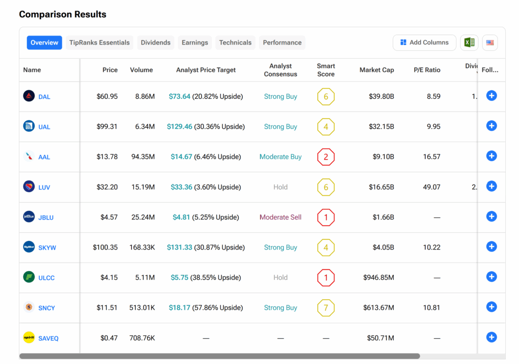Open the UAL ticker link
519x364 pixels.
44,127
